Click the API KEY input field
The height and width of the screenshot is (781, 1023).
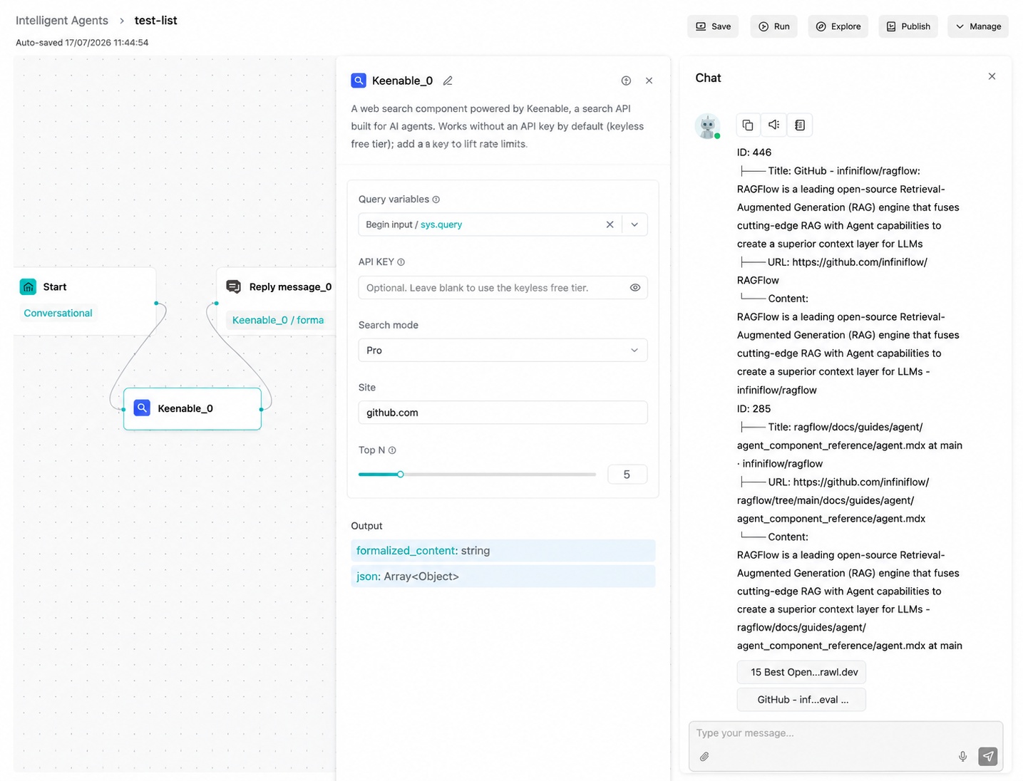pos(503,288)
